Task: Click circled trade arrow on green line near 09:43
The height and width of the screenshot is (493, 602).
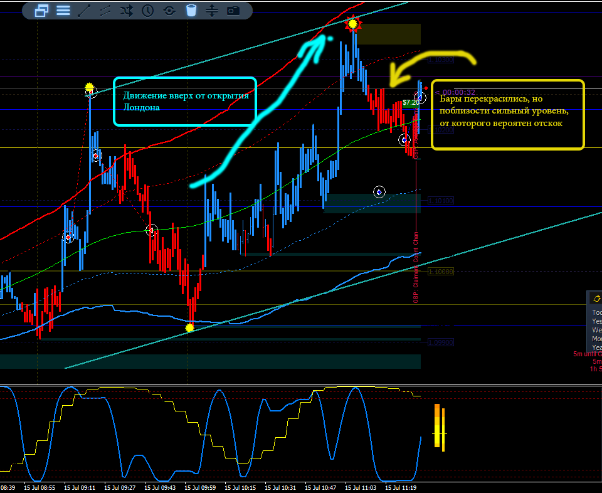Action: point(152,230)
